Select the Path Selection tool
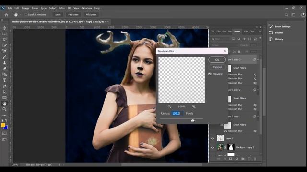 coord(4,92)
